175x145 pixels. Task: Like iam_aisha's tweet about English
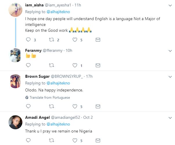(75, 40)
